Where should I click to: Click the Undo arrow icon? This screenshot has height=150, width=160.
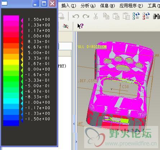76,16
